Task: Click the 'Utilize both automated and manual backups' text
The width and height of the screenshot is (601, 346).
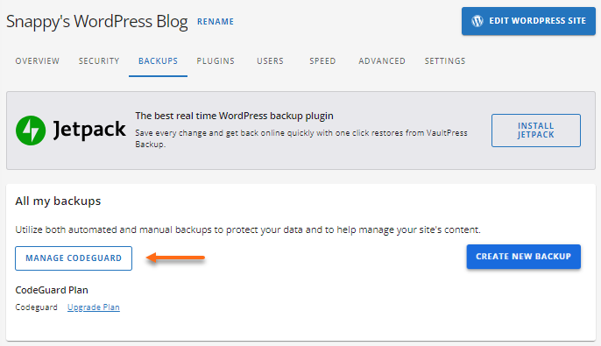Action: (248, 229)
